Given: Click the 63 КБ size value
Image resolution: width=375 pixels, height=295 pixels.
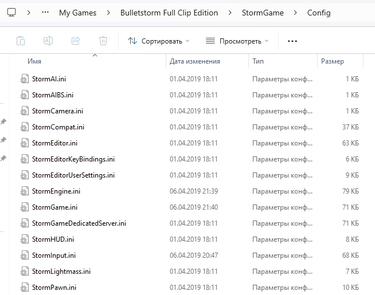Looking at the screenshot, I should (350, 143).
